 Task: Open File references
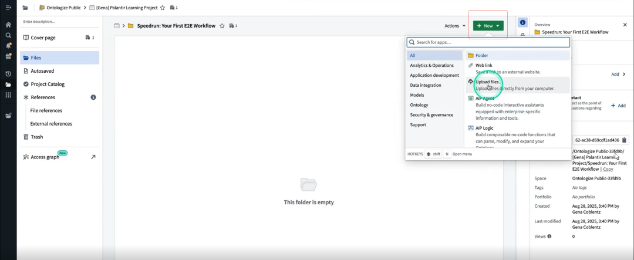(x=46, y=110)
